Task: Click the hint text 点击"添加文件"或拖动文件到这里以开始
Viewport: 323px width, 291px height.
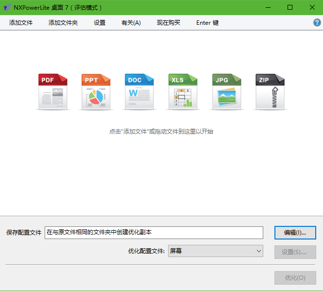Action: tap(161, 132)
